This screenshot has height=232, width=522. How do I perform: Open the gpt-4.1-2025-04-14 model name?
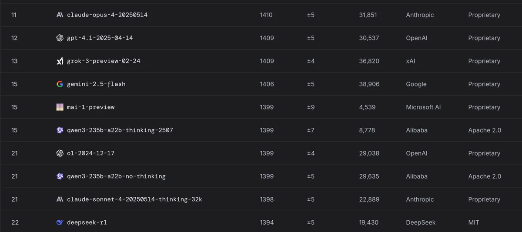(100, 38)
